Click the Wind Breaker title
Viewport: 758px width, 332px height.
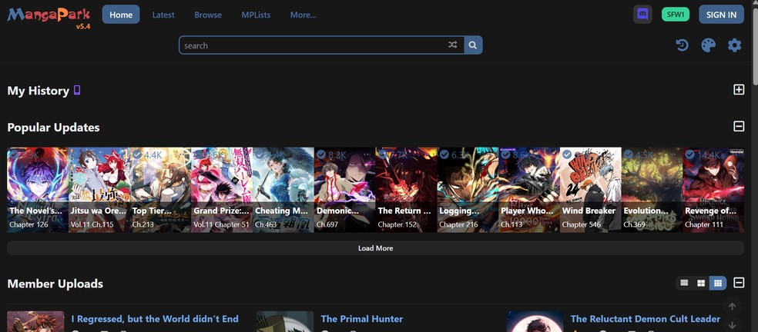589,211
